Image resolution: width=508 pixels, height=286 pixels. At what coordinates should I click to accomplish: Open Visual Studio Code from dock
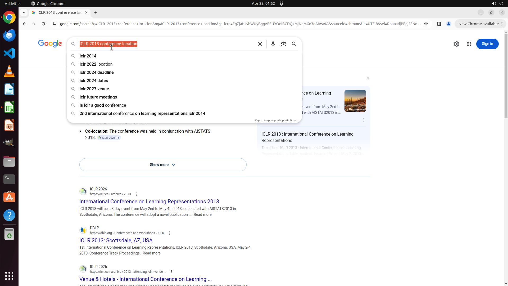[x=9, y=53]
